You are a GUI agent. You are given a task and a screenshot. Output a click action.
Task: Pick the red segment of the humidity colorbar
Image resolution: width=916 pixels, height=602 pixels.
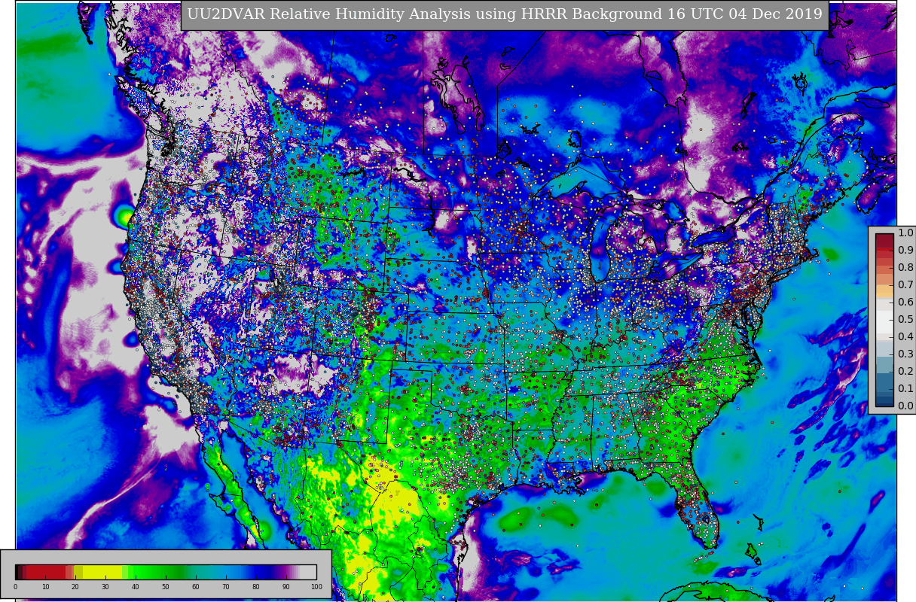pyautogui.click(x=45, y=572)
